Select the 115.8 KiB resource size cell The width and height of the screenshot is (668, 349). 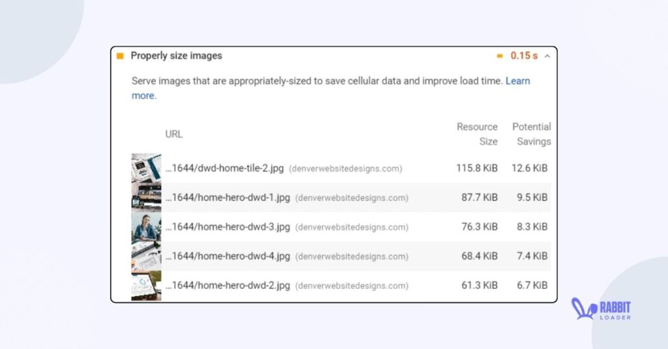tap(477, 168)
